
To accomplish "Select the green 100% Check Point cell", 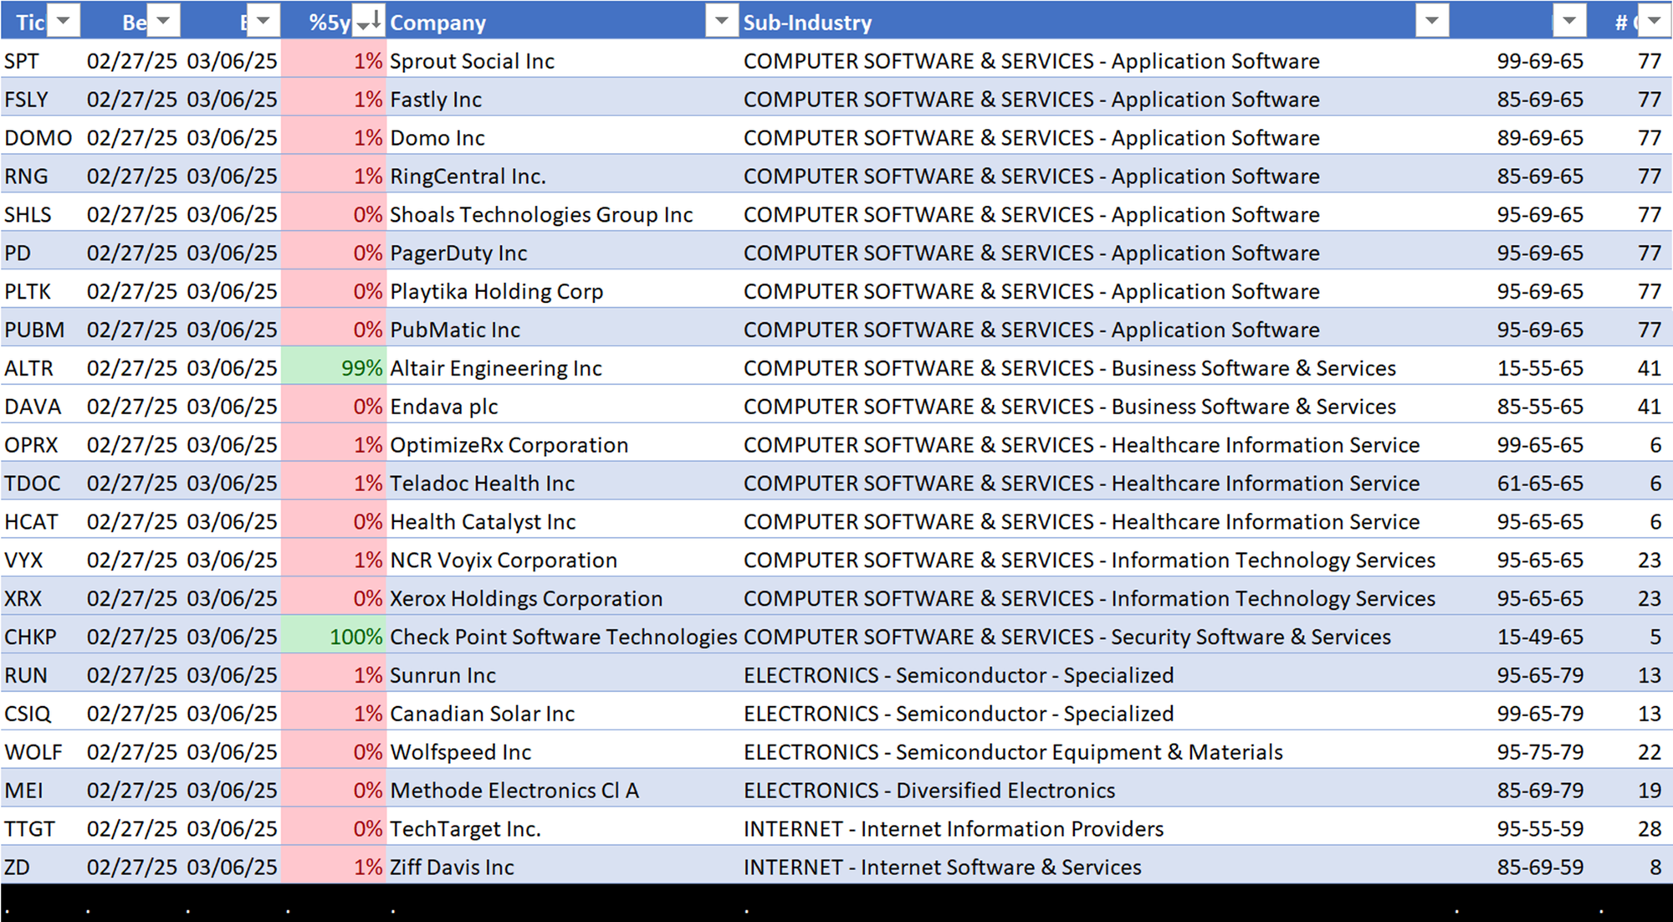I will click(334, 637).
